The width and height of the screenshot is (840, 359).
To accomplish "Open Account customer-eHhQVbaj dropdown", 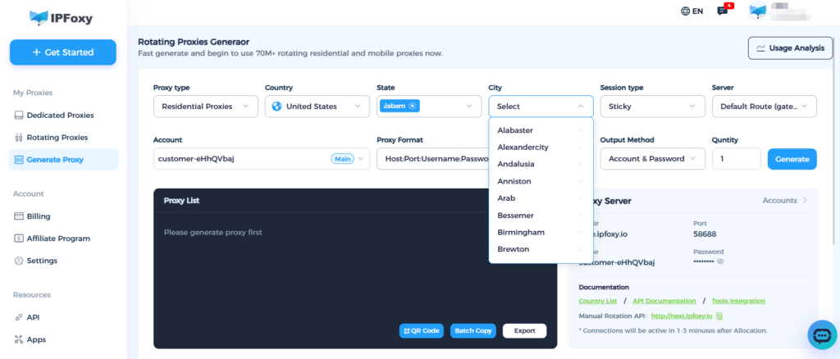I will click(x=262, y=159).
